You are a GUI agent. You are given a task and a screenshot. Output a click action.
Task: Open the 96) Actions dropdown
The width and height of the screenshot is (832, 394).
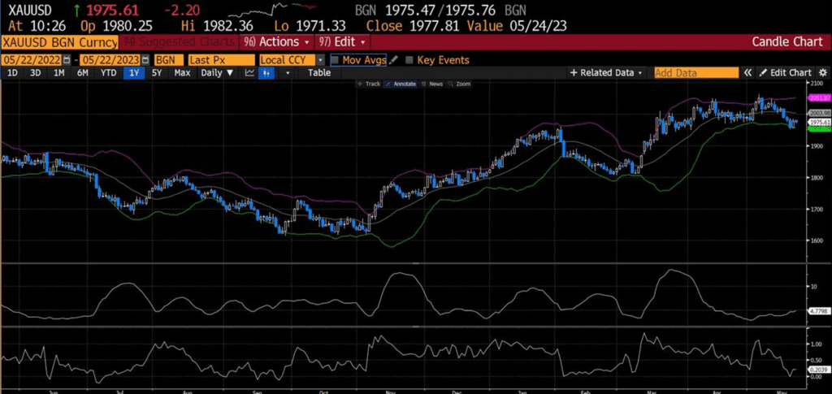[x=276, y=41]
